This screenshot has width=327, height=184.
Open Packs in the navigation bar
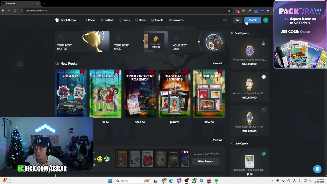coord(90,20)
